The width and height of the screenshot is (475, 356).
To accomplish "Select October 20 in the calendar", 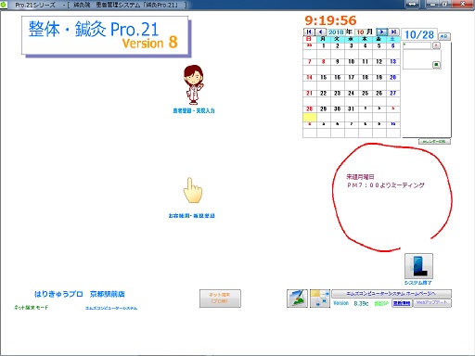I will point(393,77).
